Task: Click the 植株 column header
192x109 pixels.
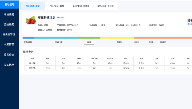Action: click(x=32, y=58)
